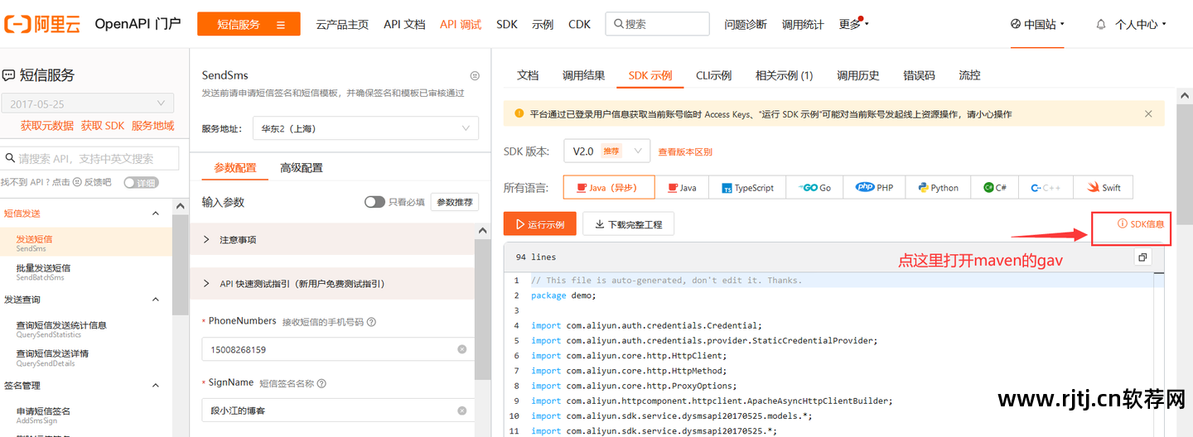Click the 服务地域 link
The width and height of the screenshot is (1193, 437).
(152, 126)
